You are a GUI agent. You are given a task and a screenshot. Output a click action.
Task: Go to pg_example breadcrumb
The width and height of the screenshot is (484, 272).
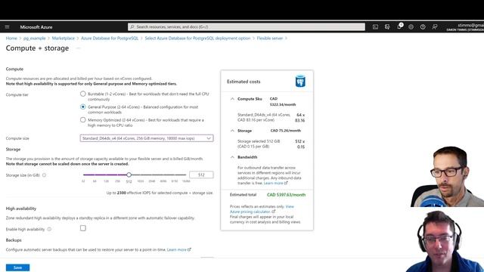click(x=34, y=39)
